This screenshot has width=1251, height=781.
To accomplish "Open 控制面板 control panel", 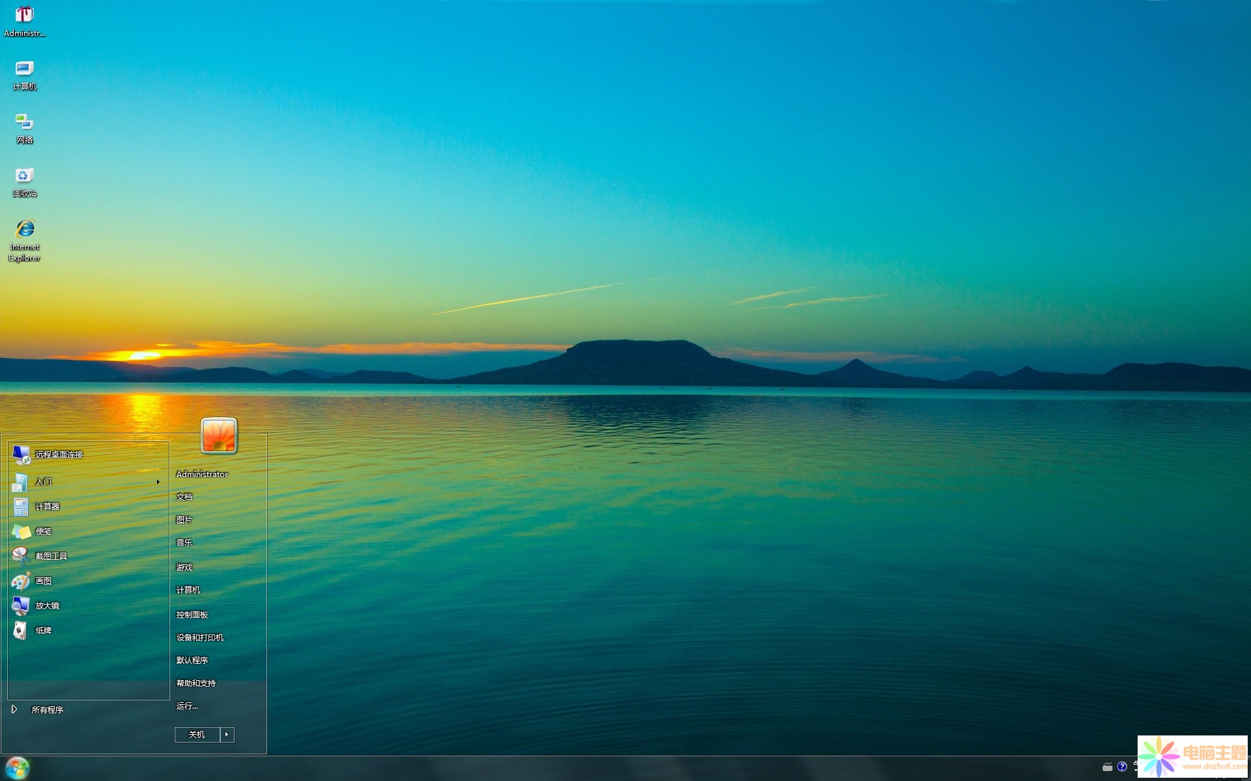I will (x=192, y=614).
